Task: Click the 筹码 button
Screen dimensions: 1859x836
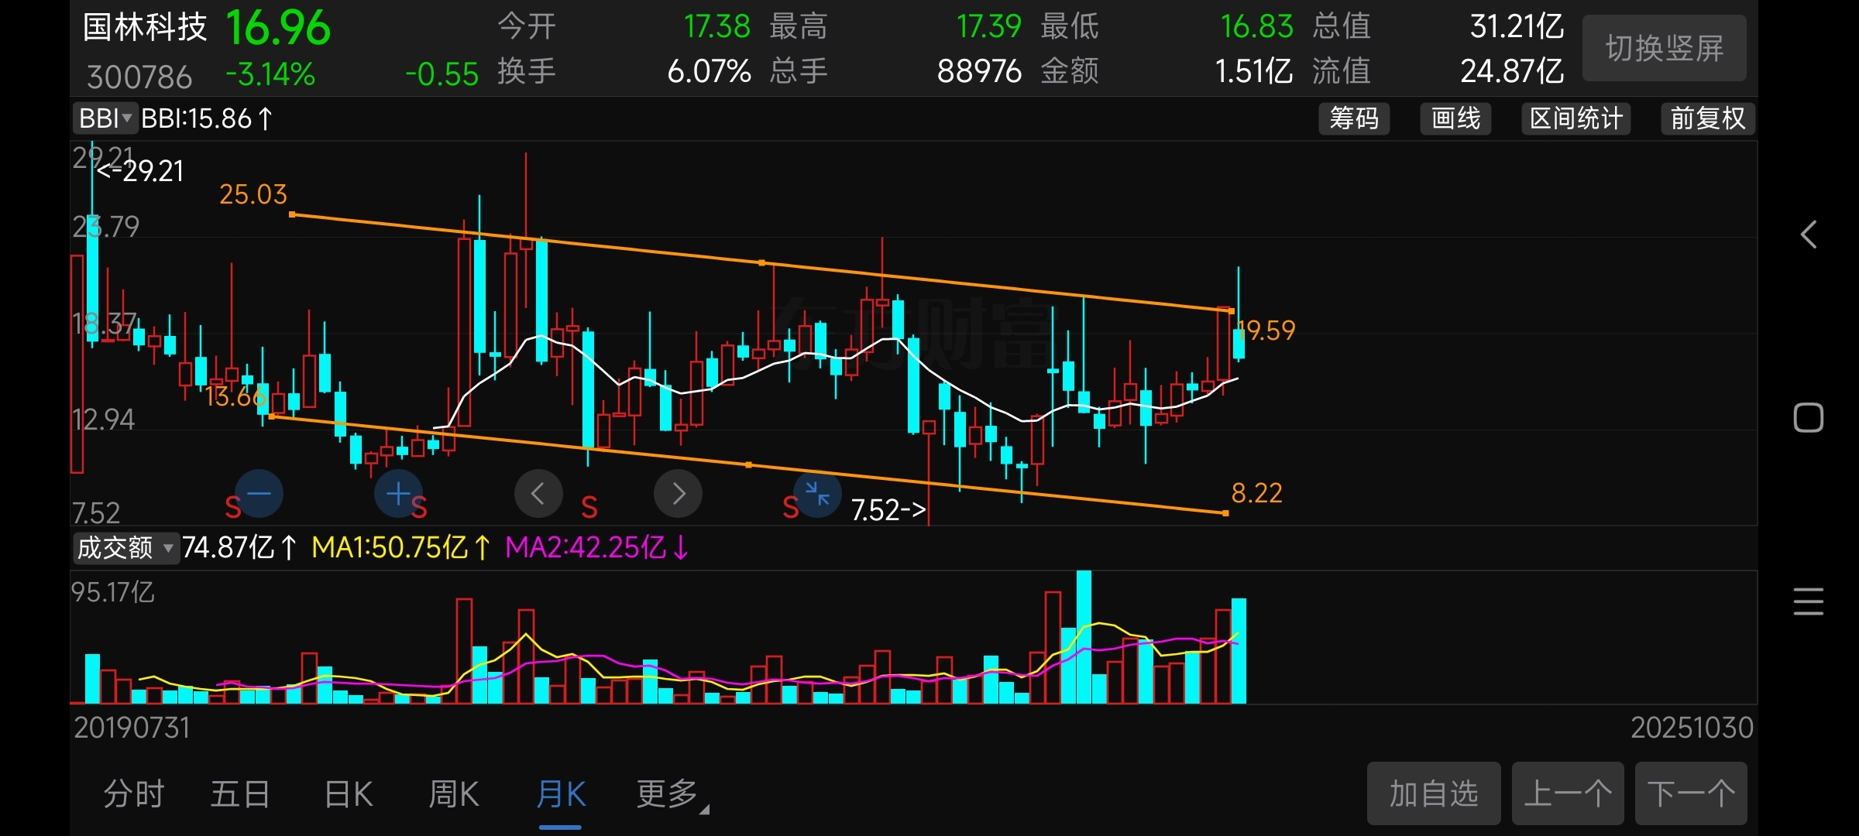Action: (x=1354, y=118)
